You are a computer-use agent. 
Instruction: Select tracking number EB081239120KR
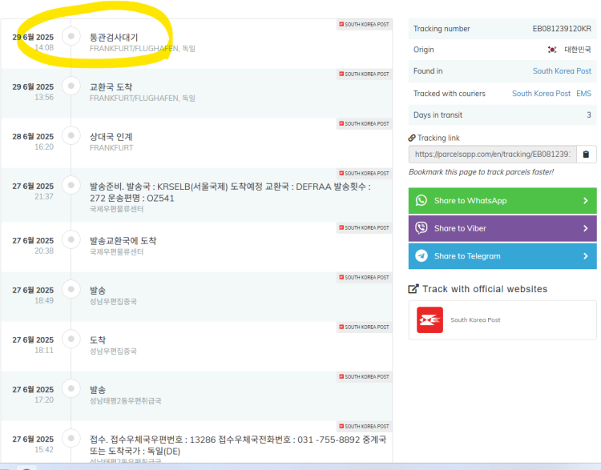(x=562, y=29)
